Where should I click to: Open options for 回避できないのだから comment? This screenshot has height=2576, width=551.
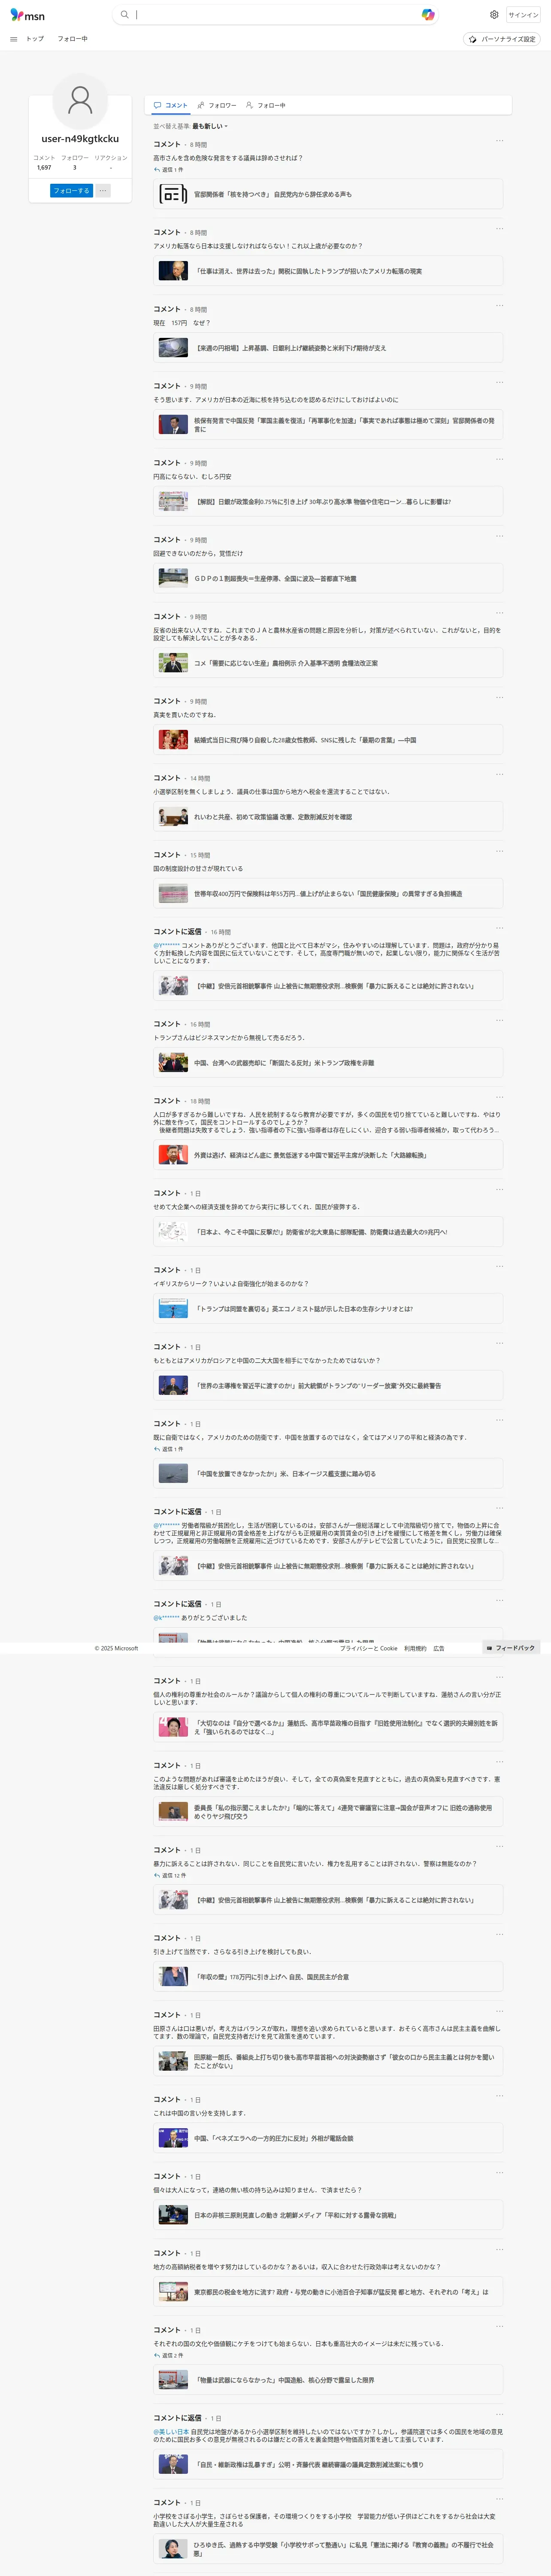click(x=499, y=536)
